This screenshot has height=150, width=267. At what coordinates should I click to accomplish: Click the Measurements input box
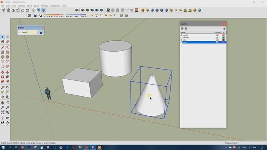coord(252,143)
